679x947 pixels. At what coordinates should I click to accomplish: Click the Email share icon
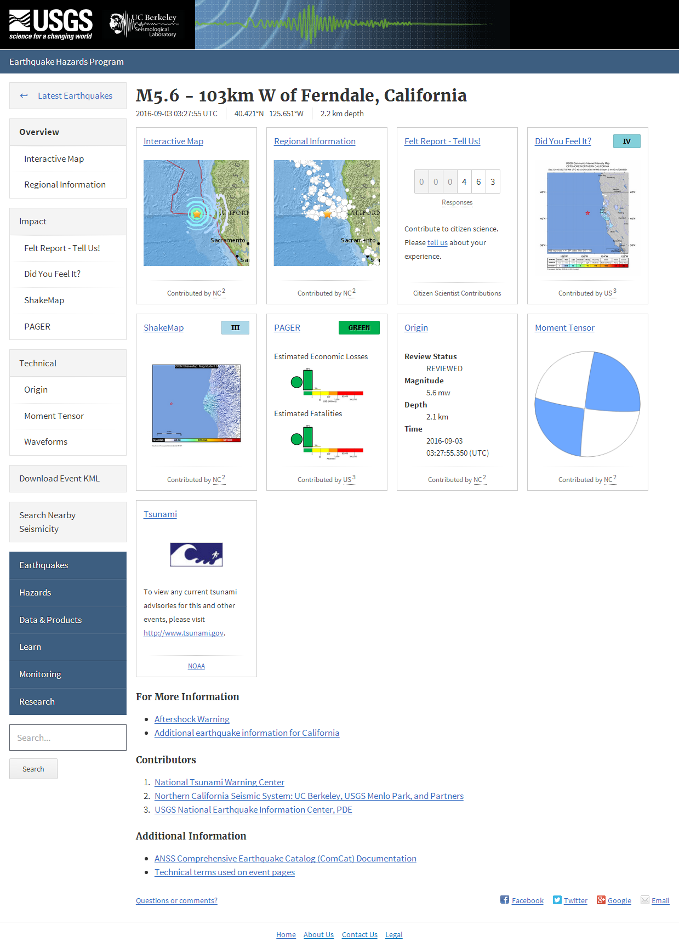645,900
